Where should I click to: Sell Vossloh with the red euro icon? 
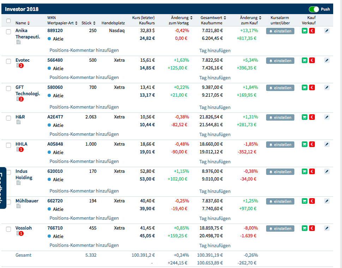(x=312, y=229)
